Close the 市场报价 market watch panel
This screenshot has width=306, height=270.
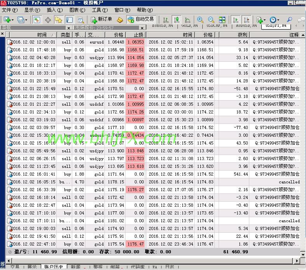pyautogui.click(x=142, y=28)
